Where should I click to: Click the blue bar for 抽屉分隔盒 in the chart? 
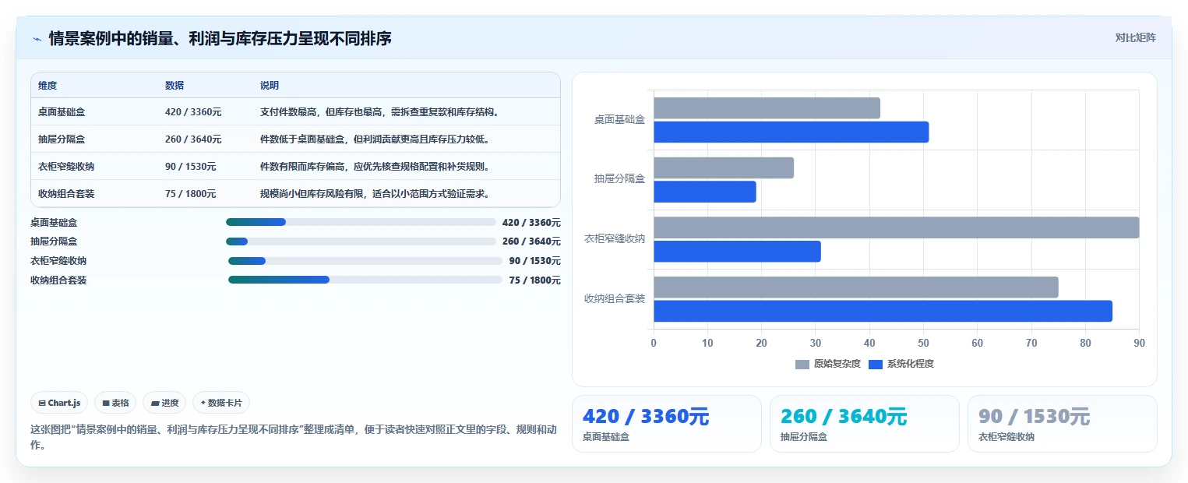705,192
